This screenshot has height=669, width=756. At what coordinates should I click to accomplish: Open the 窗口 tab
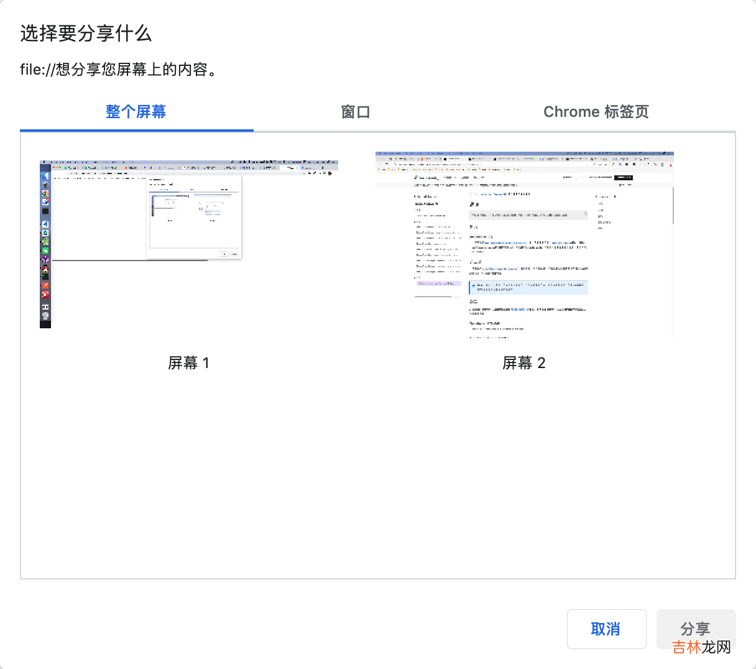(x=356, y=112)
